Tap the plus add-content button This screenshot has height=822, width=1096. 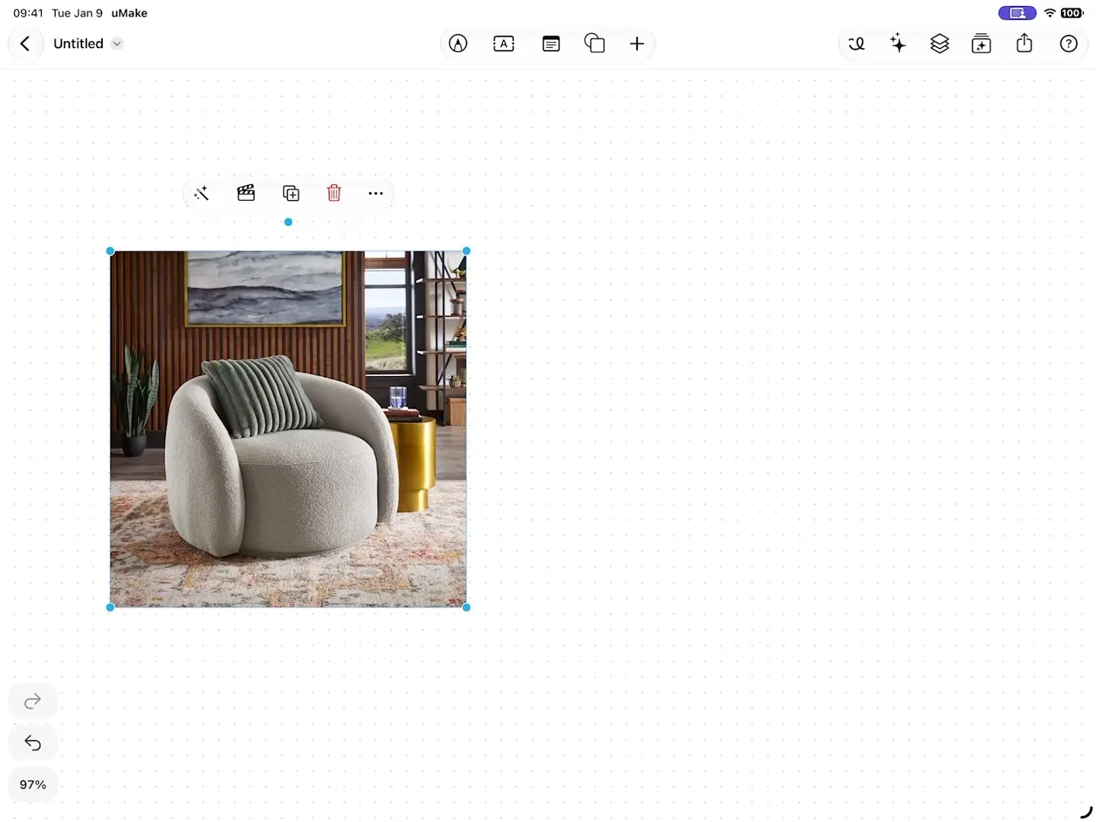click(x=637, y=43)
